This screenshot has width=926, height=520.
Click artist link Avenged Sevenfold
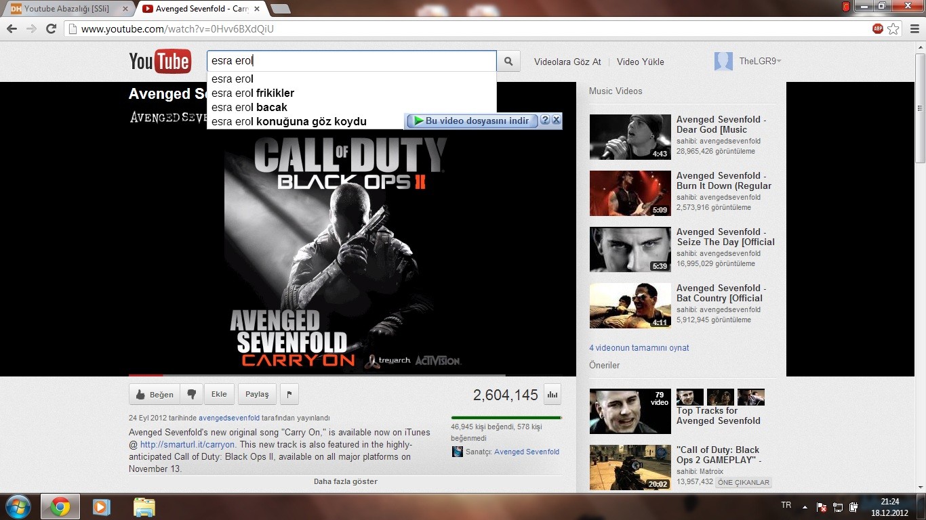tap(527, 452)
